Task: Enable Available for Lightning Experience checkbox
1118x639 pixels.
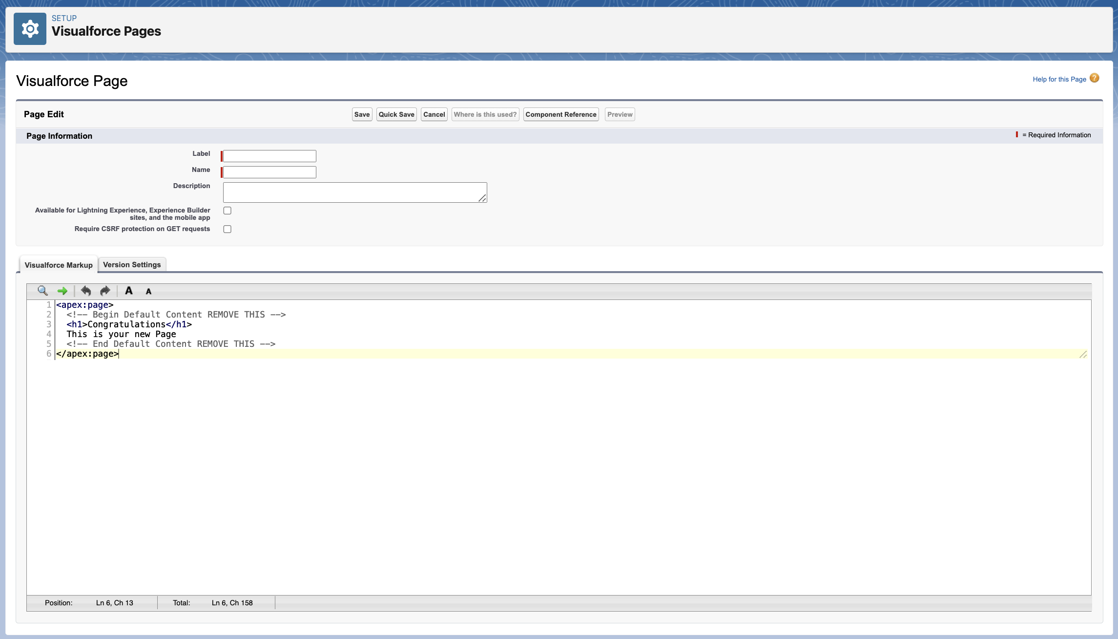Action: pyautogui.click(x=228, y=211)
